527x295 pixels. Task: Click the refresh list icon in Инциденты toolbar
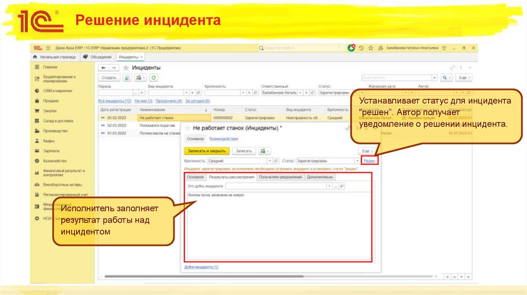point(153,78)
